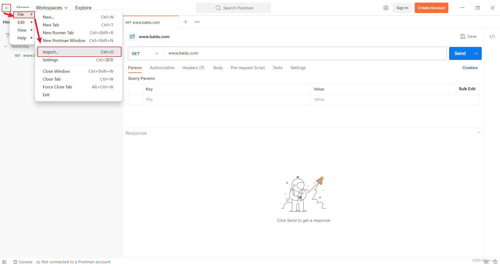This screenshot has height=264, width=500.
Task: Open the GET www.b history entry
Action: 25,56
